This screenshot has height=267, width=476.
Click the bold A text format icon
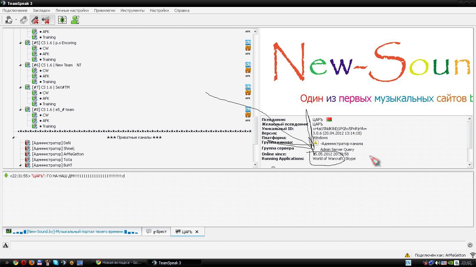tap(6, 245)
